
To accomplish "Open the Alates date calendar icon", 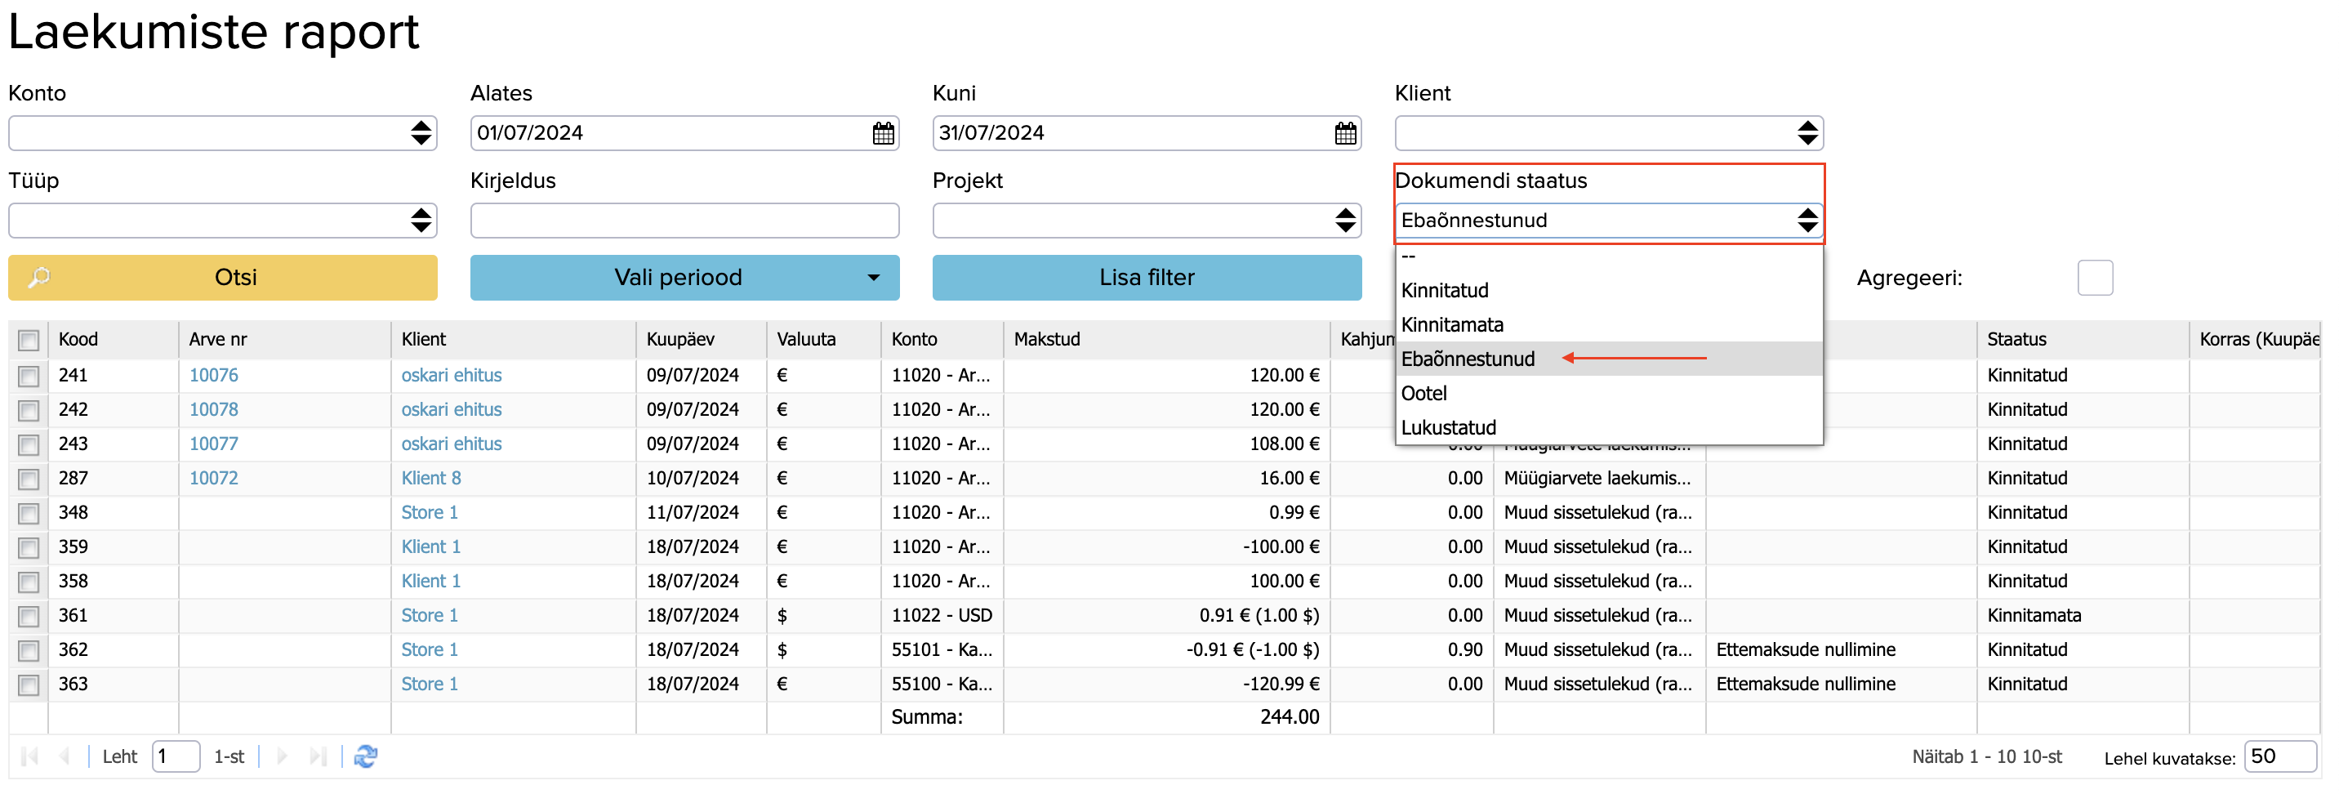I will 883,133.
